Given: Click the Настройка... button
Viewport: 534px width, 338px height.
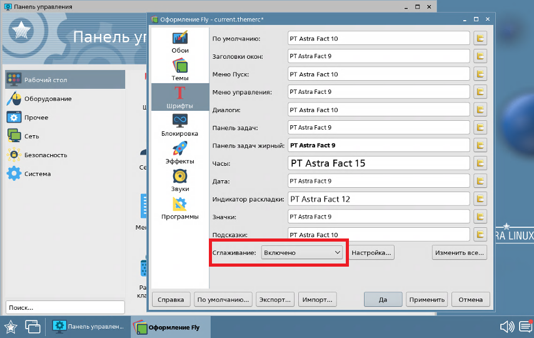Looking at the screenshot, I should 371,252.
